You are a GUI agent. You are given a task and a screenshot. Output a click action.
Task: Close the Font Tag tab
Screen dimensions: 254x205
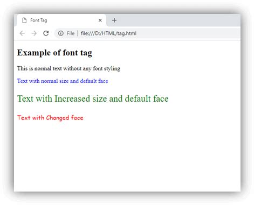click(100, 20)
